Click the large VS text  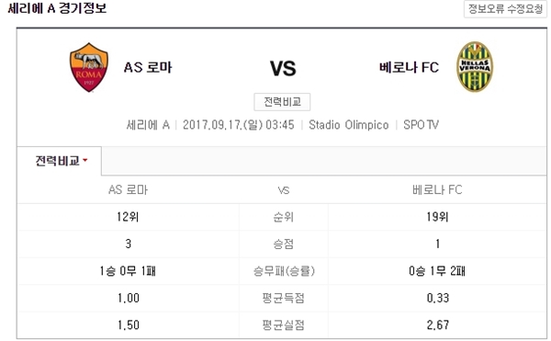pos(283,68)
